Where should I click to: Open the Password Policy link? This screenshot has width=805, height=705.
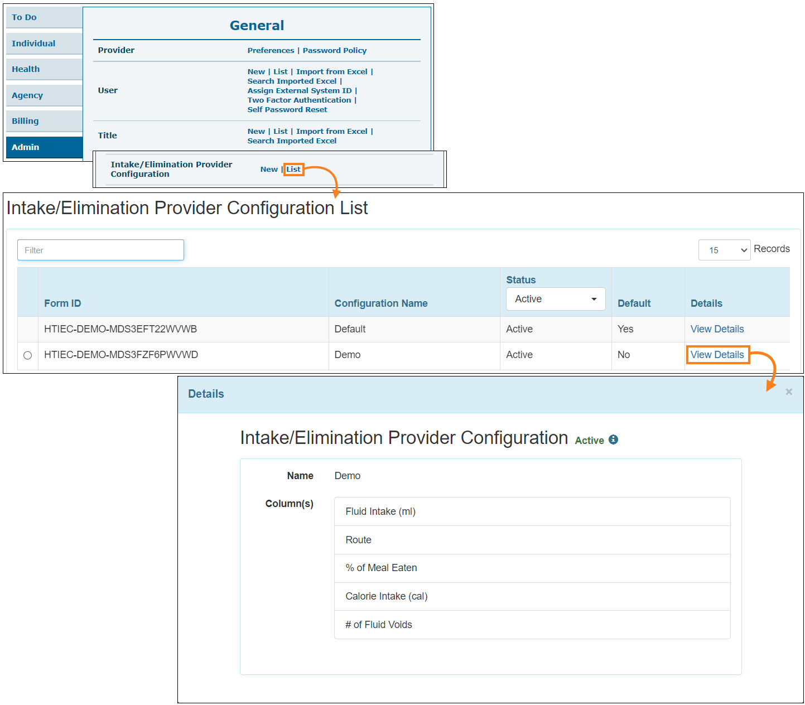pyautogui.click(x=335, y=50)
